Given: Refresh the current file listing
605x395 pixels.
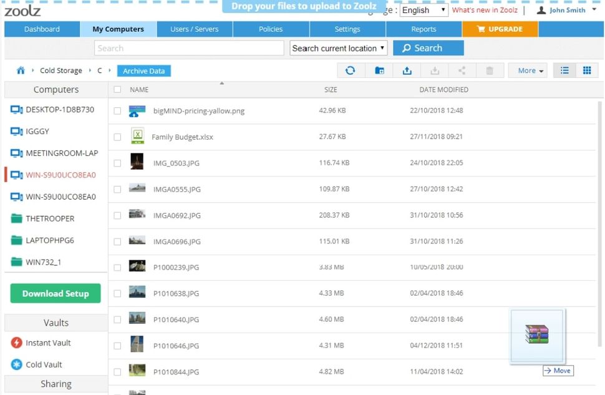Looking at the screenshot, I should pyautogui.click(x=351, y=70).
